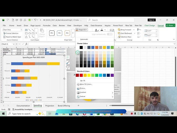Select the straight line shape
This screenshot has height=133, width=177.
pos(30,30)
